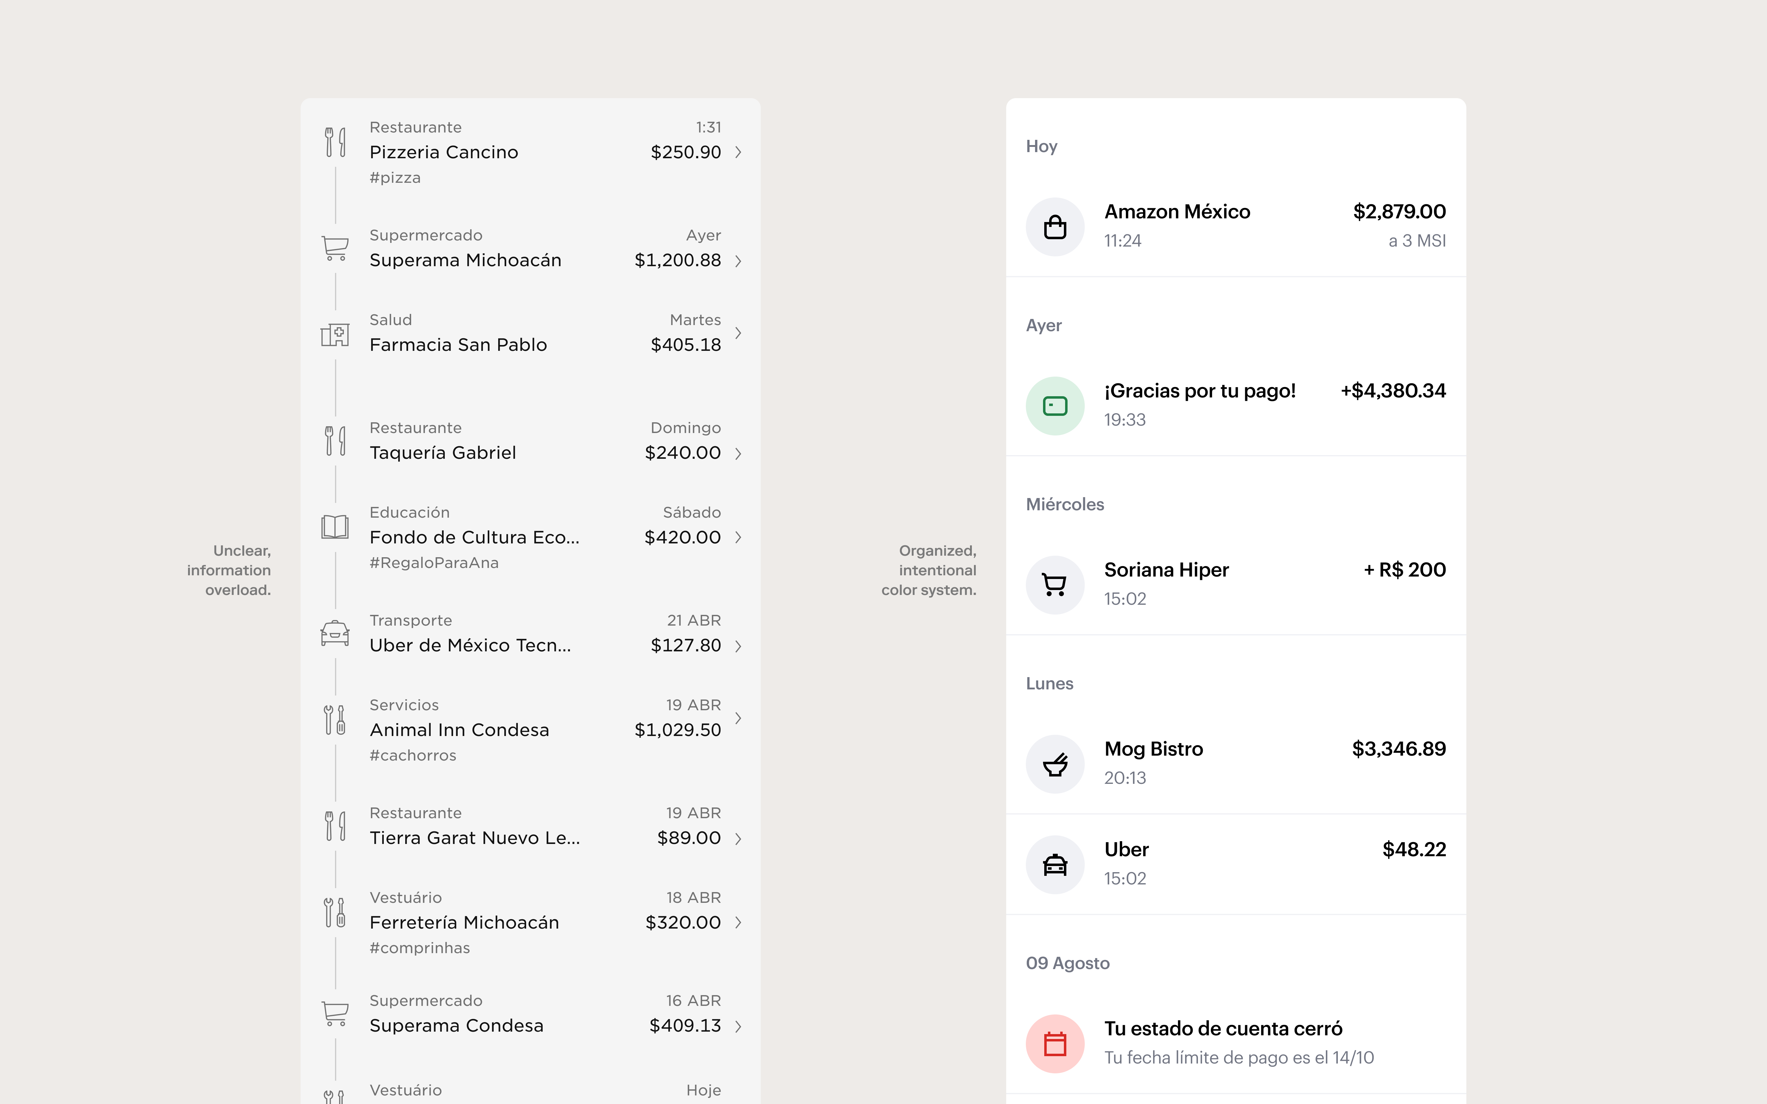This screenshot has width=1767, height=1104.
Task: Click the Educación category label
Action: click(x=410, y=512)
